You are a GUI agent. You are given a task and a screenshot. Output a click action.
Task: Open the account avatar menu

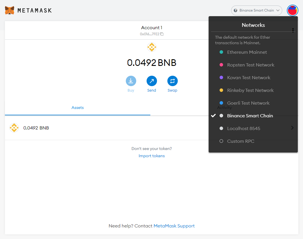click(292, 10)
